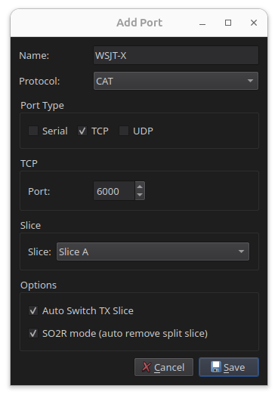278x398 pixels.
Task: Increase the TCP port with the up arrow
Action: point(140,187)
